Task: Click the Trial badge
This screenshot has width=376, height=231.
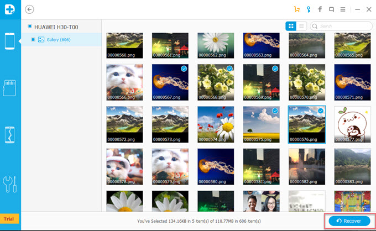Action: 10,219
